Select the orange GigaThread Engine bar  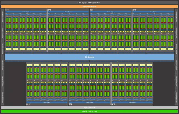(x=89, y=7)
